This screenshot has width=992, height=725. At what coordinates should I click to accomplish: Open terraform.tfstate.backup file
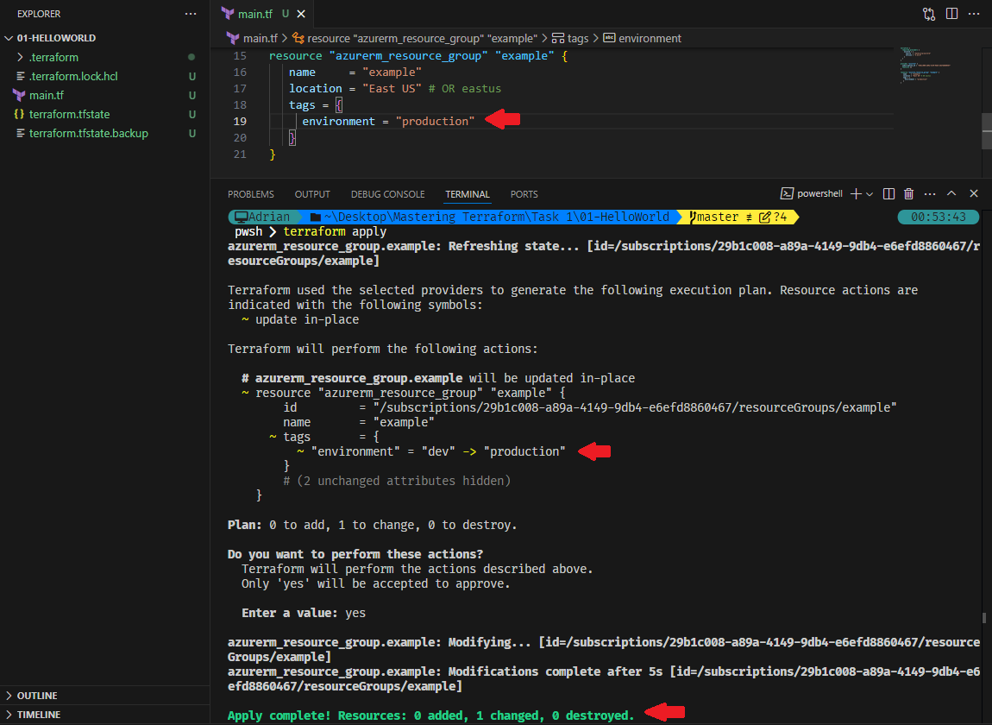(x=89, y=133)
